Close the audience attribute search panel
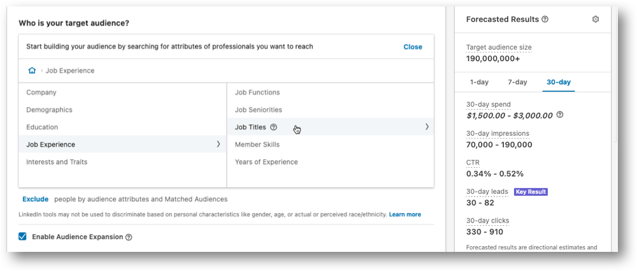The image size is (637, 271). tap(413, 47)
